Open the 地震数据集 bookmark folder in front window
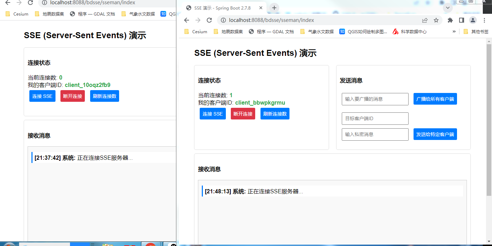Screen dimensions: 492x246 (x=228, y=31)
